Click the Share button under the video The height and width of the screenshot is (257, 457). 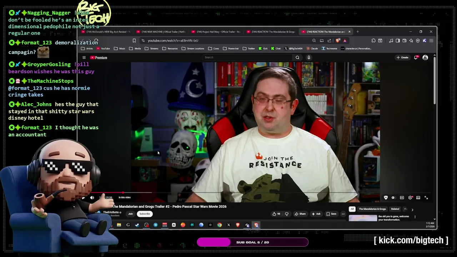[300, 214]
